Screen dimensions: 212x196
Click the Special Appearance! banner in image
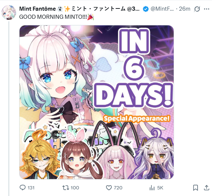point(136,118)
